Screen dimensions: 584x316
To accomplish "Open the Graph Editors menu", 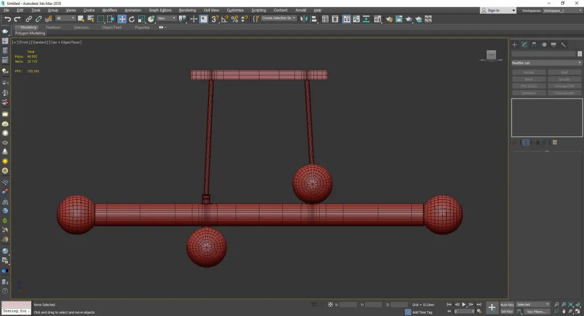I will click(x=160, y=10).
